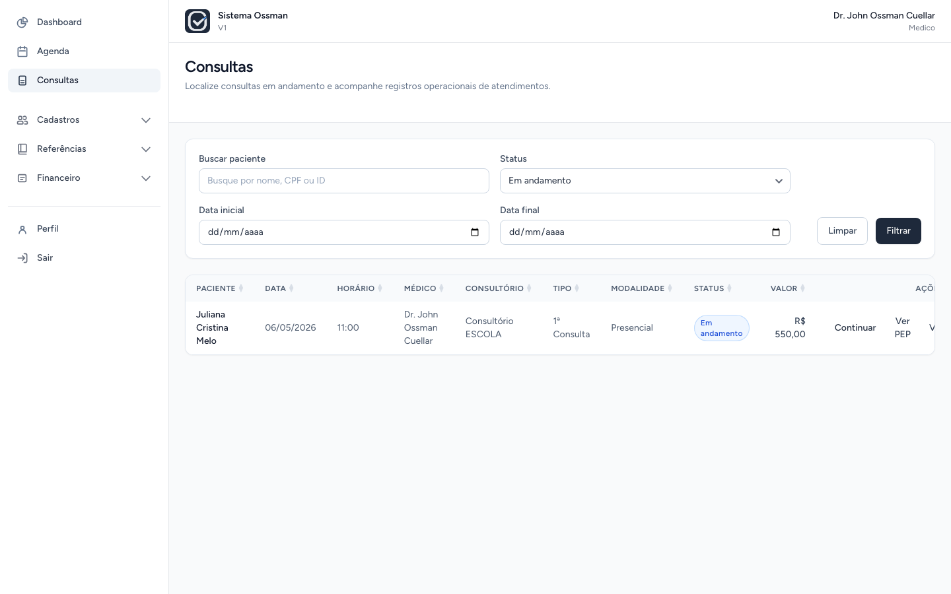Click the Filtrar button
The height and width of the screenshot is (594, 951).
898,231
